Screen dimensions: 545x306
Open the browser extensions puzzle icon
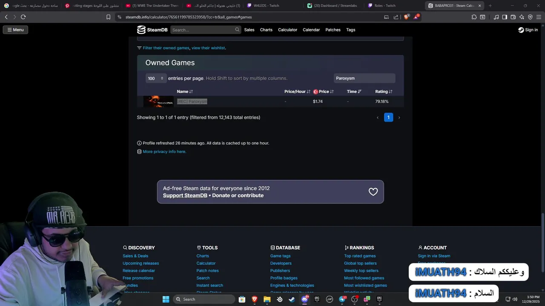coord(474,17)
